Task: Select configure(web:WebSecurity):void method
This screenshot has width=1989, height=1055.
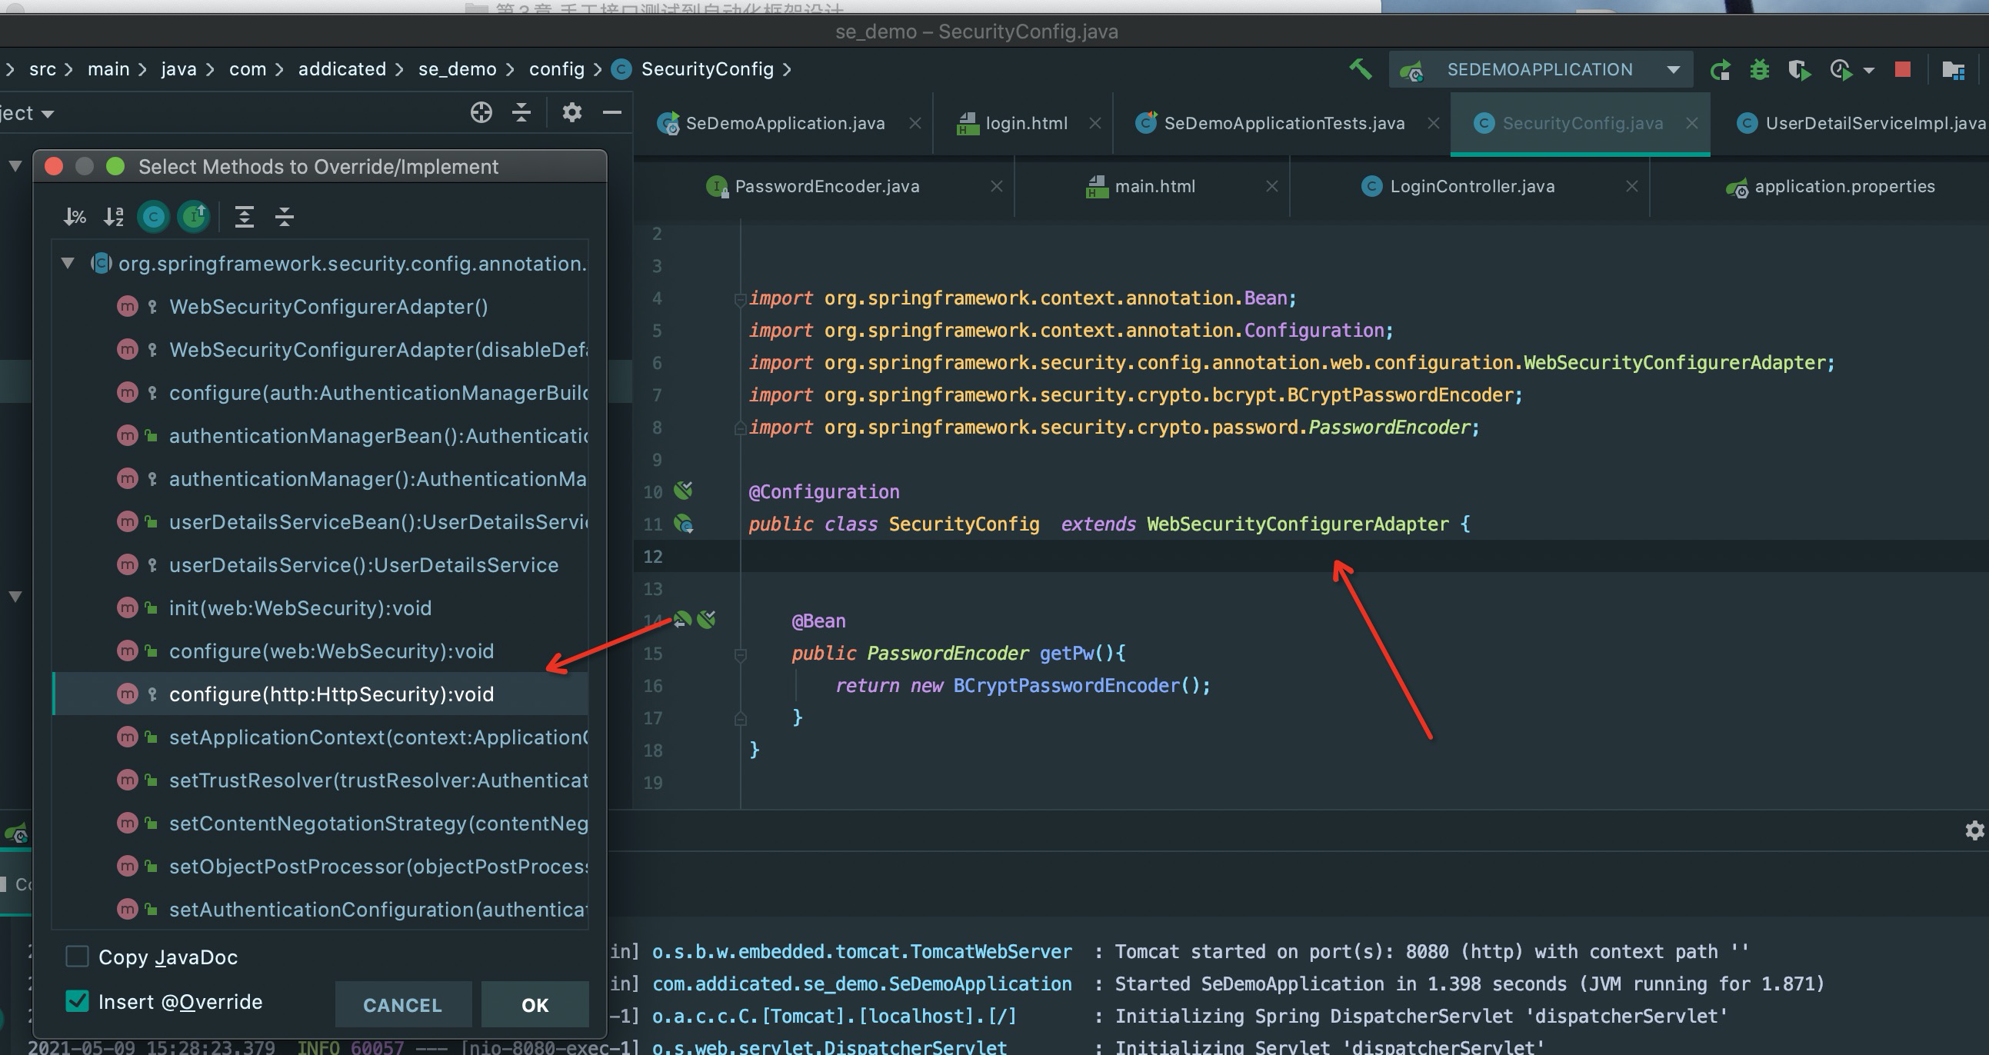Action: coord(321,652)
